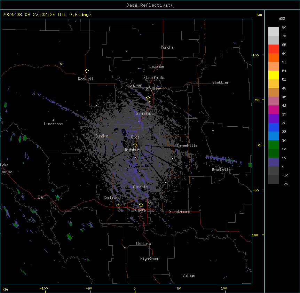Click the Sylvan label on the map
Image resolution: width=300 pixels, height=293 pixels.
136,85
